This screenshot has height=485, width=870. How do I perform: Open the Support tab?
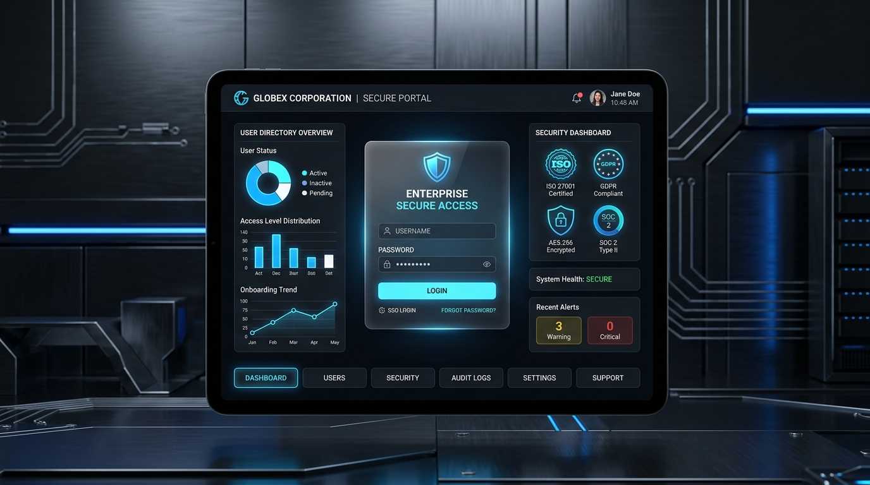[608, 378]
